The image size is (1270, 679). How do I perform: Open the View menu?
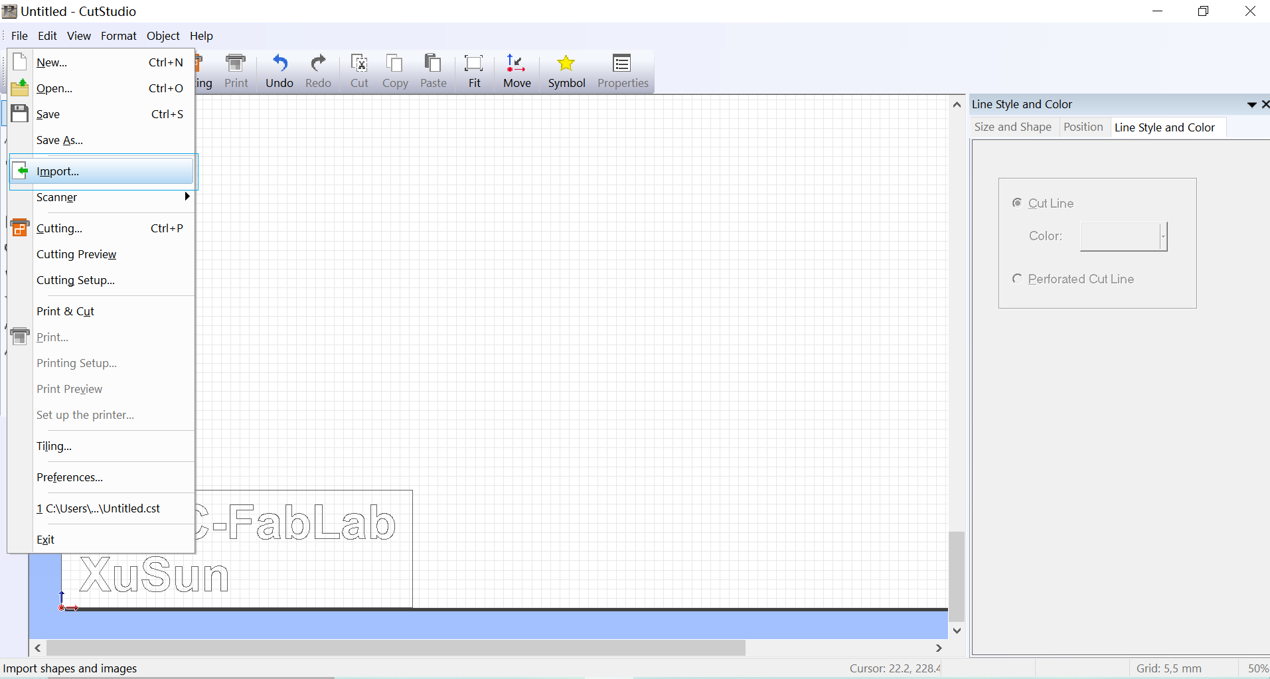pos(79,36)
